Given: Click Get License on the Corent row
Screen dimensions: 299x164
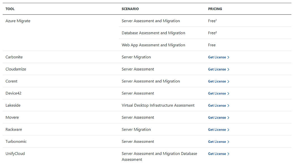Looking at the screenshot, I should [217, 81].
